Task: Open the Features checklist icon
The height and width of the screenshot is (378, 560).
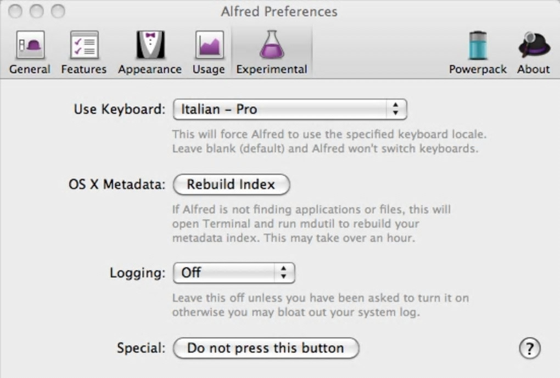Action: pos(84,45)
